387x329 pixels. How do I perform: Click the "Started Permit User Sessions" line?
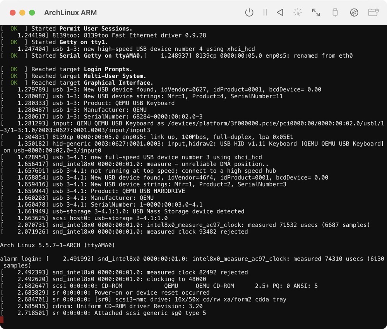click(x=82, y=29)
